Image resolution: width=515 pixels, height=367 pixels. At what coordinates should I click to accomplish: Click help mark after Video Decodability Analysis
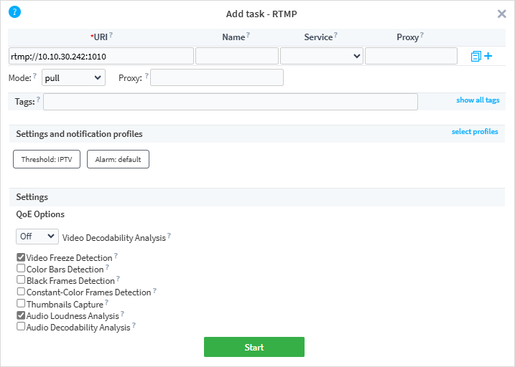170,236
